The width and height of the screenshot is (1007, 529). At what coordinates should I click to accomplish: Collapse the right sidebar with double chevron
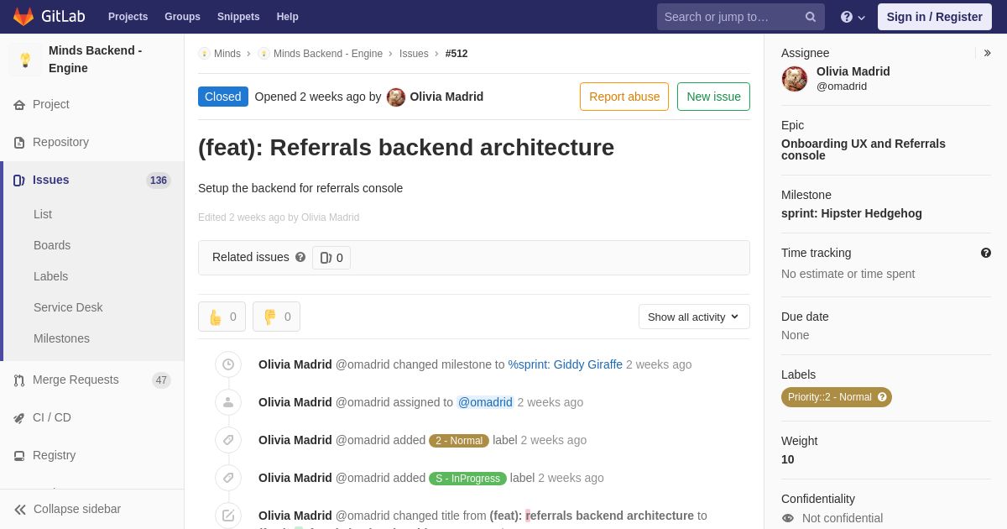[x=987, y=53]
